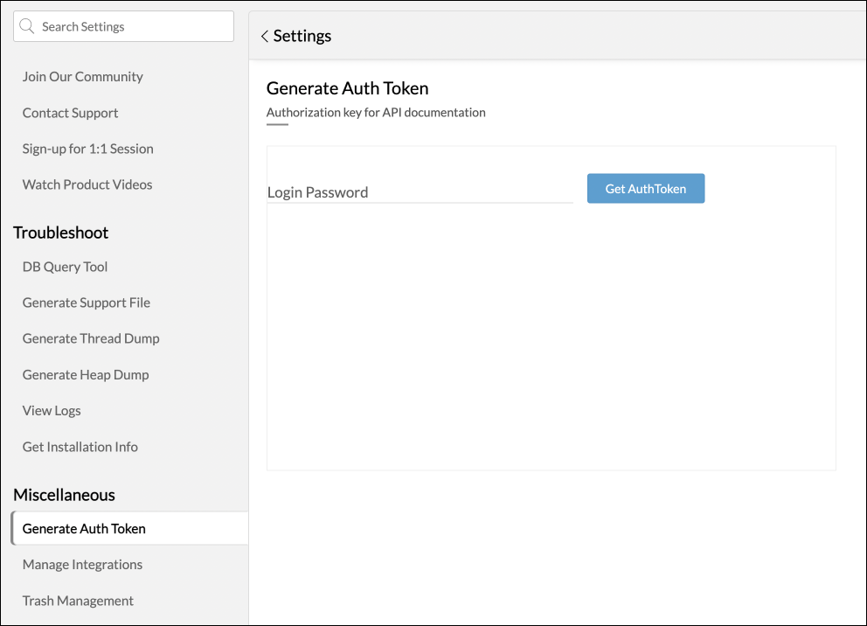Image resolution: width=867 pixels, height=626 pixels.
Task: Open View Logs
Action: pyautogui.click(x=52, y=410)
